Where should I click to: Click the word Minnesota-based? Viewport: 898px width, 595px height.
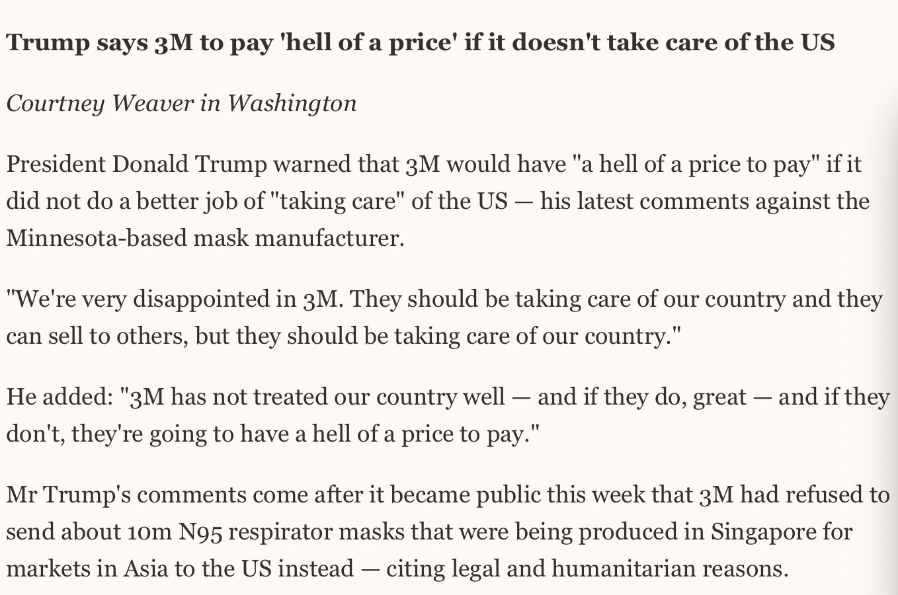coord(97,237)
